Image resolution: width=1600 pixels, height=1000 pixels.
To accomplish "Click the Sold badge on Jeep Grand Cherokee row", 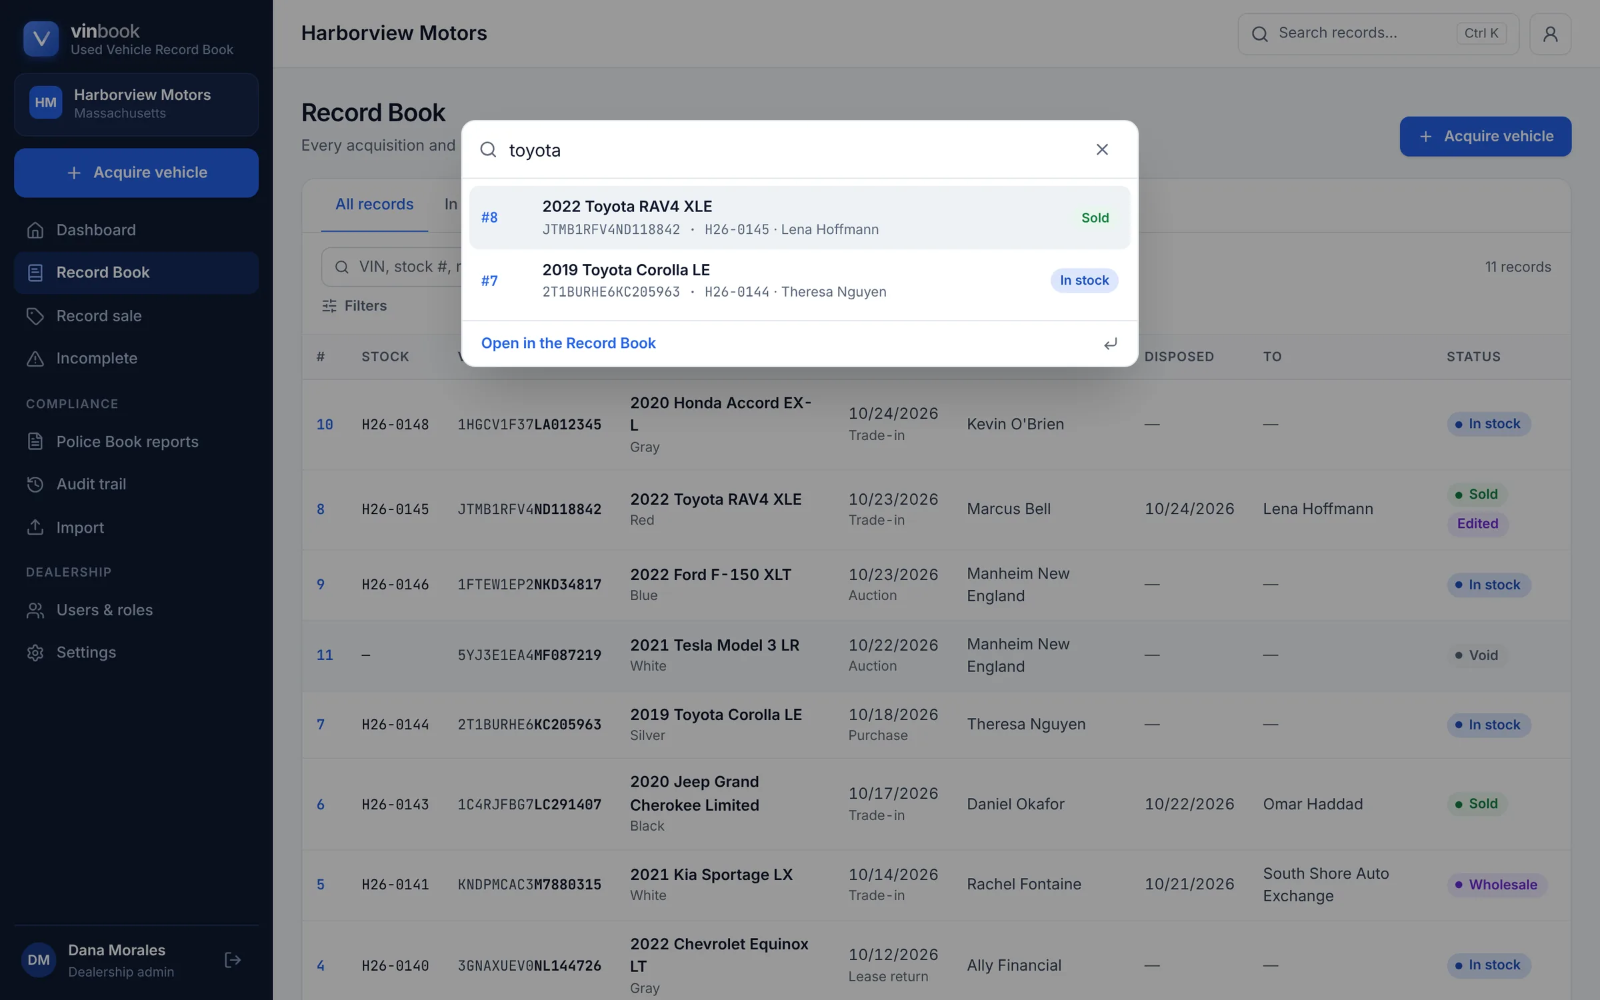I will (x=1476, y=804).
